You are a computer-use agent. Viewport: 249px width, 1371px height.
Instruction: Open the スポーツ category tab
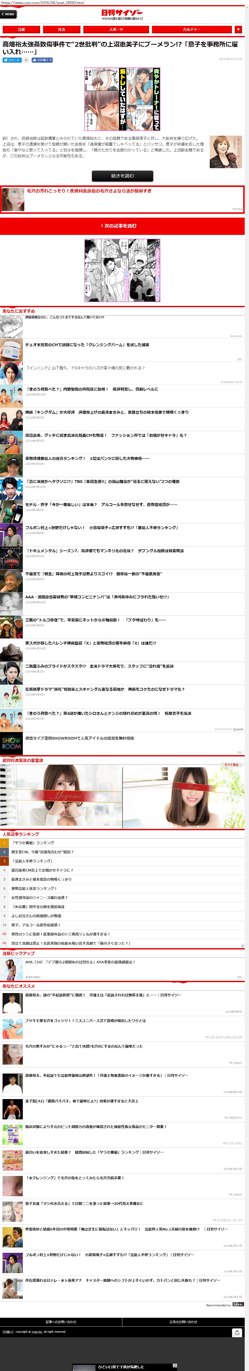[116, 29]
